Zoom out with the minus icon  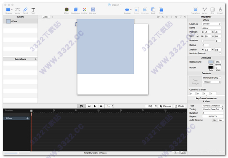(x=40, y=17)
